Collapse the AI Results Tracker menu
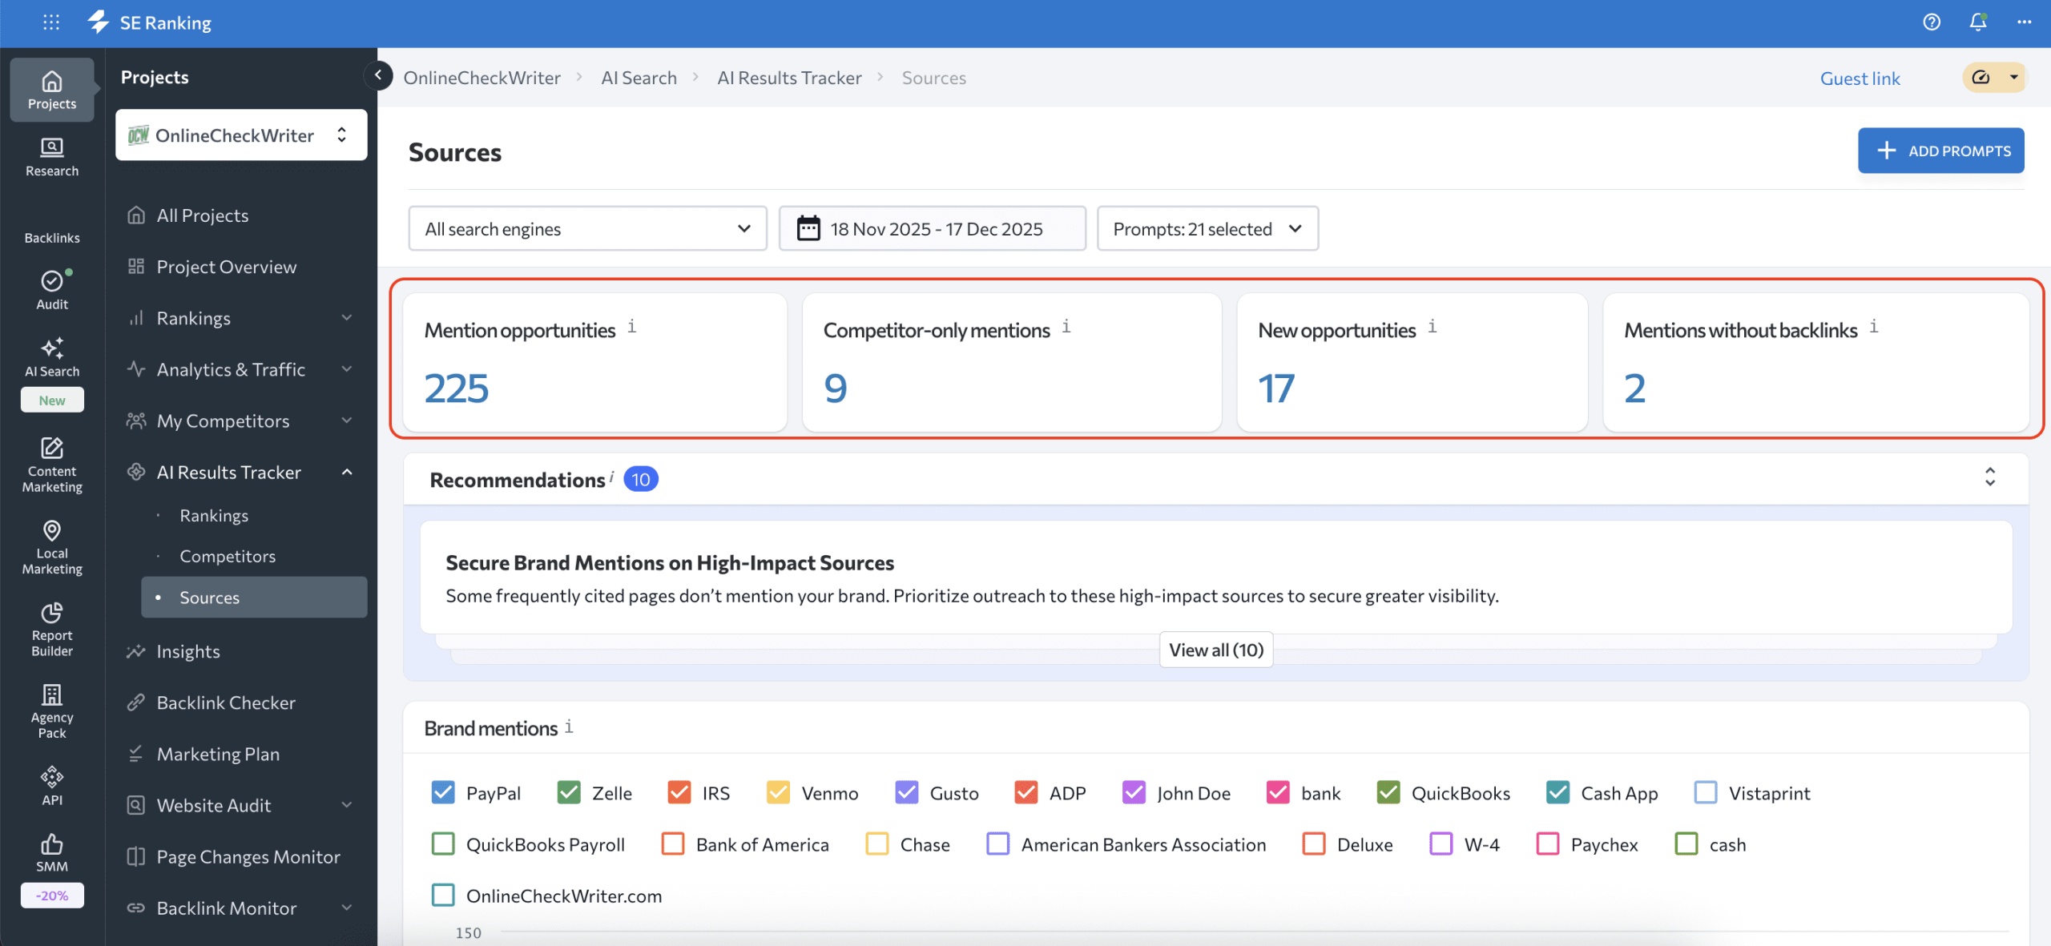Screen dimensions: 2051x946 pyautogui.click(x=347, y=472)
